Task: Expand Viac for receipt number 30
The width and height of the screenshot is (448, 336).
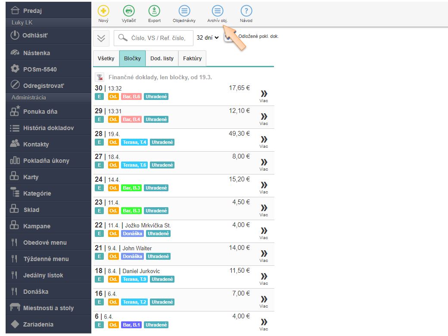Action: [264, 96]
